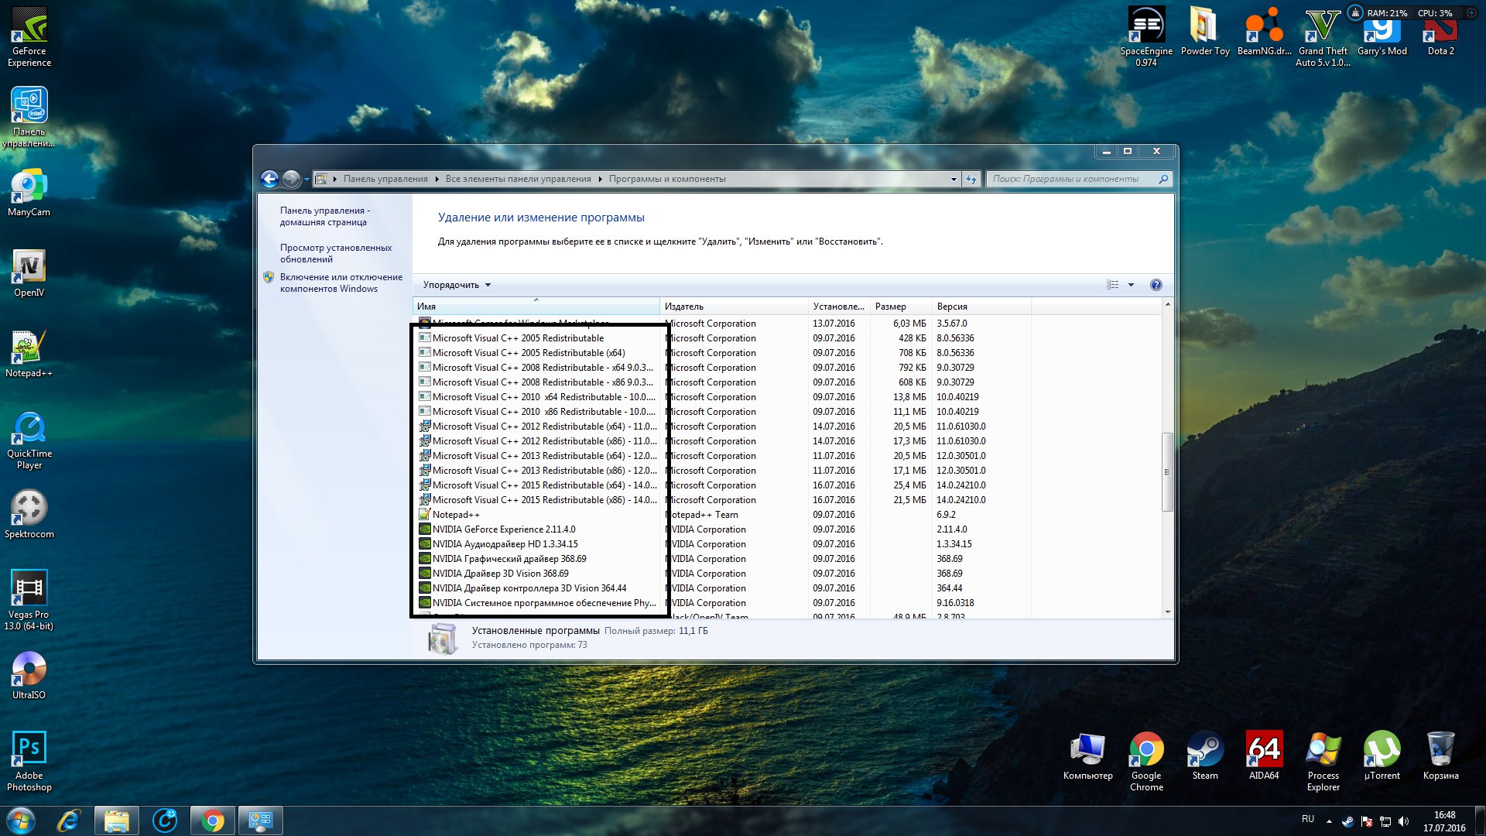Screen dimensions: 1486x836
Task: Open the control panel taskbar button
Action: 260,821
